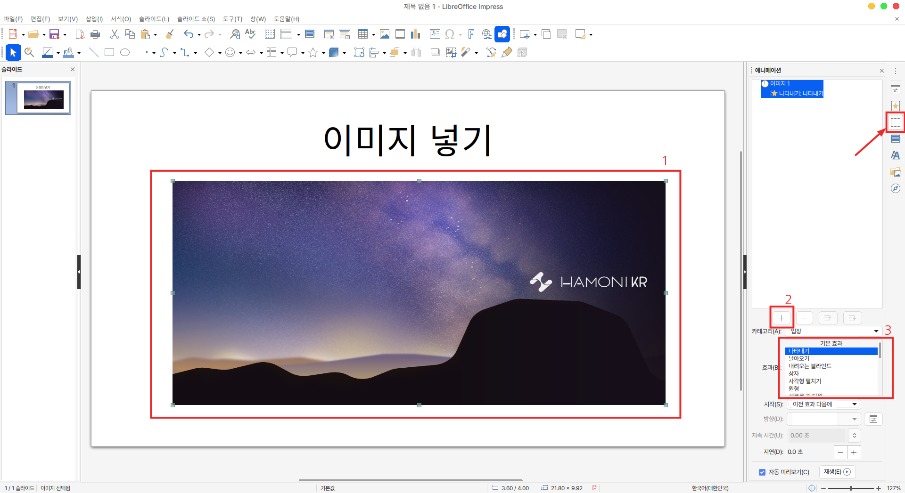The height and width of the screenshot is (493, 905).
Task: Open the 슬라이드 쇼(S) menu
Action: point(196,19)
